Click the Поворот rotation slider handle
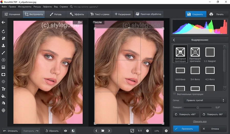This screenshot has height=134, width=230. point(198,108)
